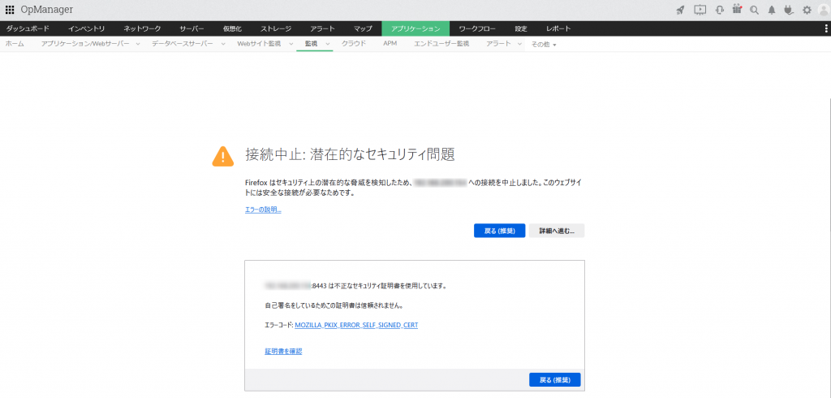
Task: Select the Webサイト監視 sub-tab
Action: pos(259,44)
